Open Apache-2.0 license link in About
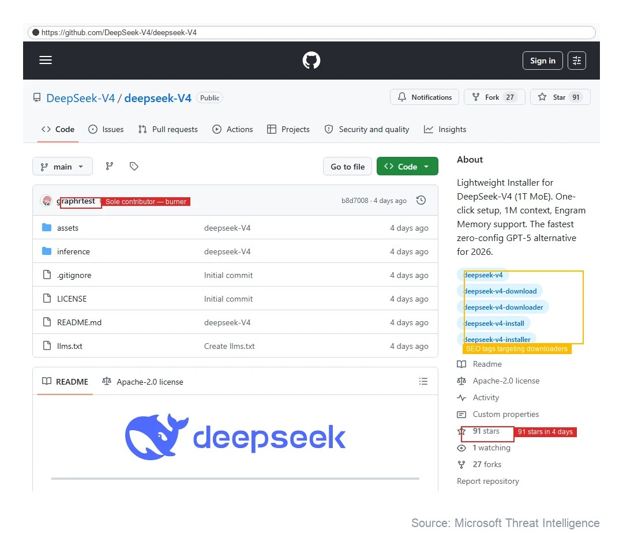 [x=506, y=381]
